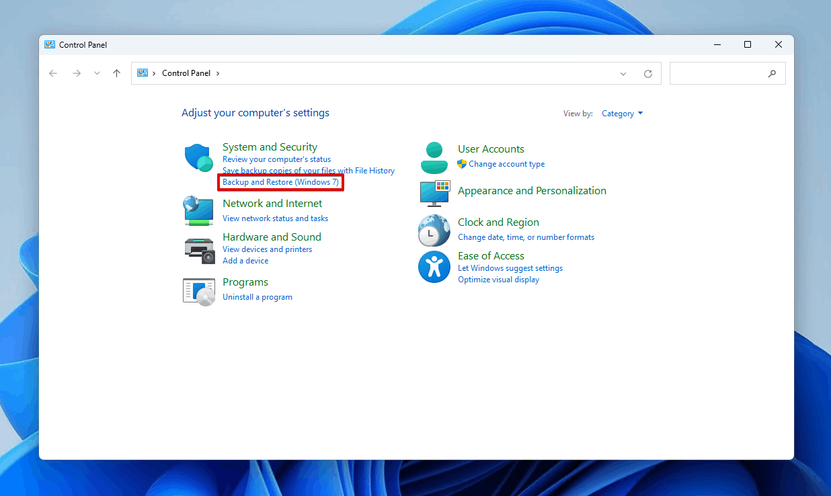This screenshot has width=831, height=496.
Task: Open the Clock and Region heading
Action: (x=498, y=222)
